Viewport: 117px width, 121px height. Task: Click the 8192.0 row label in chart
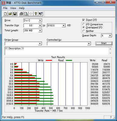10,104
